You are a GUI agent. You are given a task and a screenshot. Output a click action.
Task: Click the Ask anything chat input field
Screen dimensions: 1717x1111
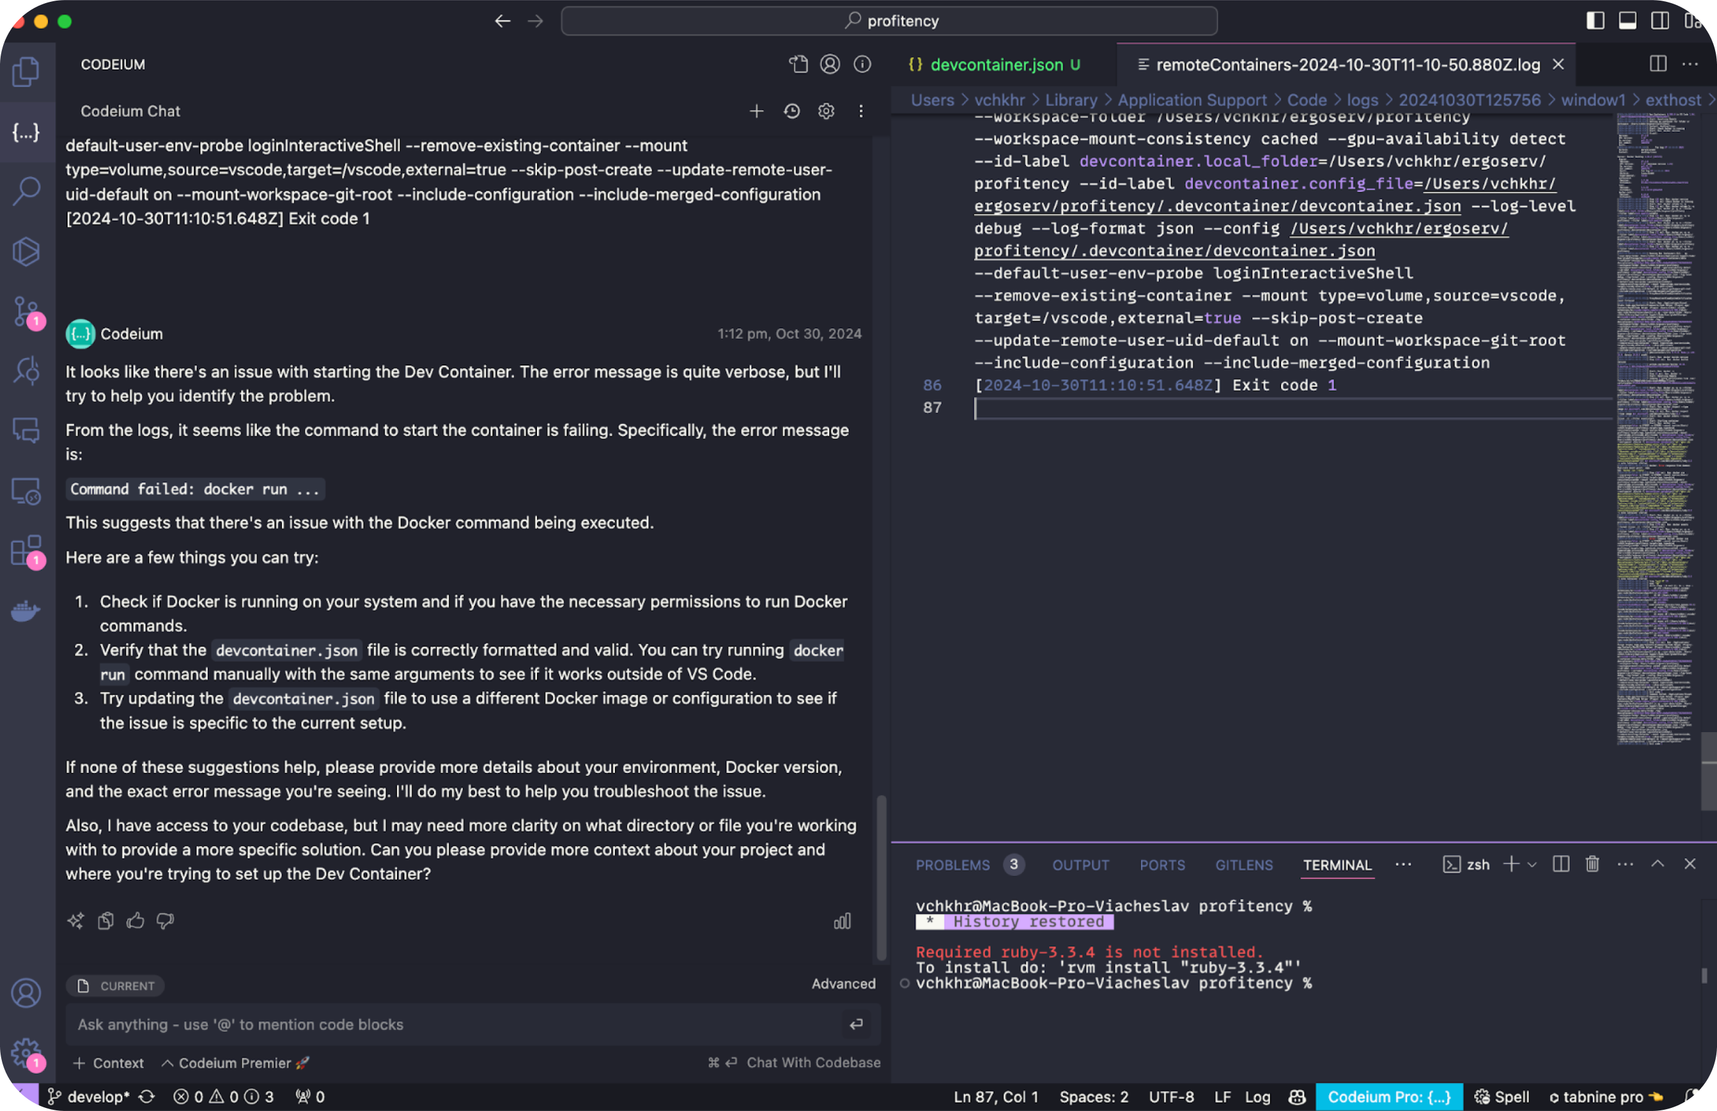coord(454,1025)
